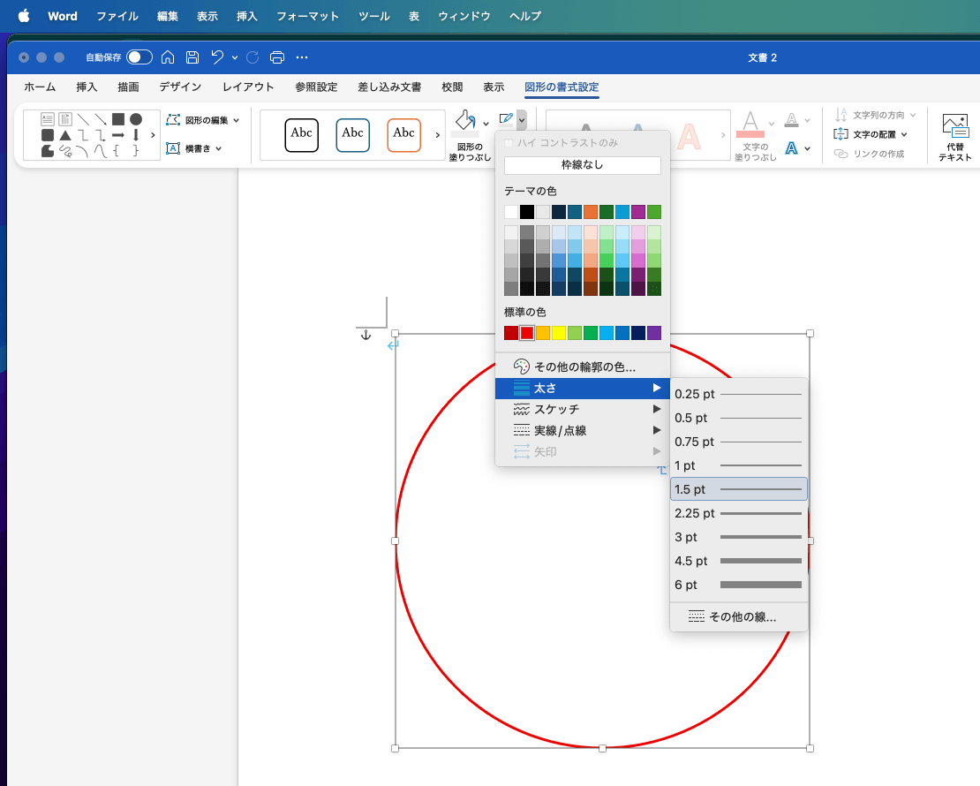Open the three-dots more options menu
This screenshot has height=786, width=980.
click(302, 57)
